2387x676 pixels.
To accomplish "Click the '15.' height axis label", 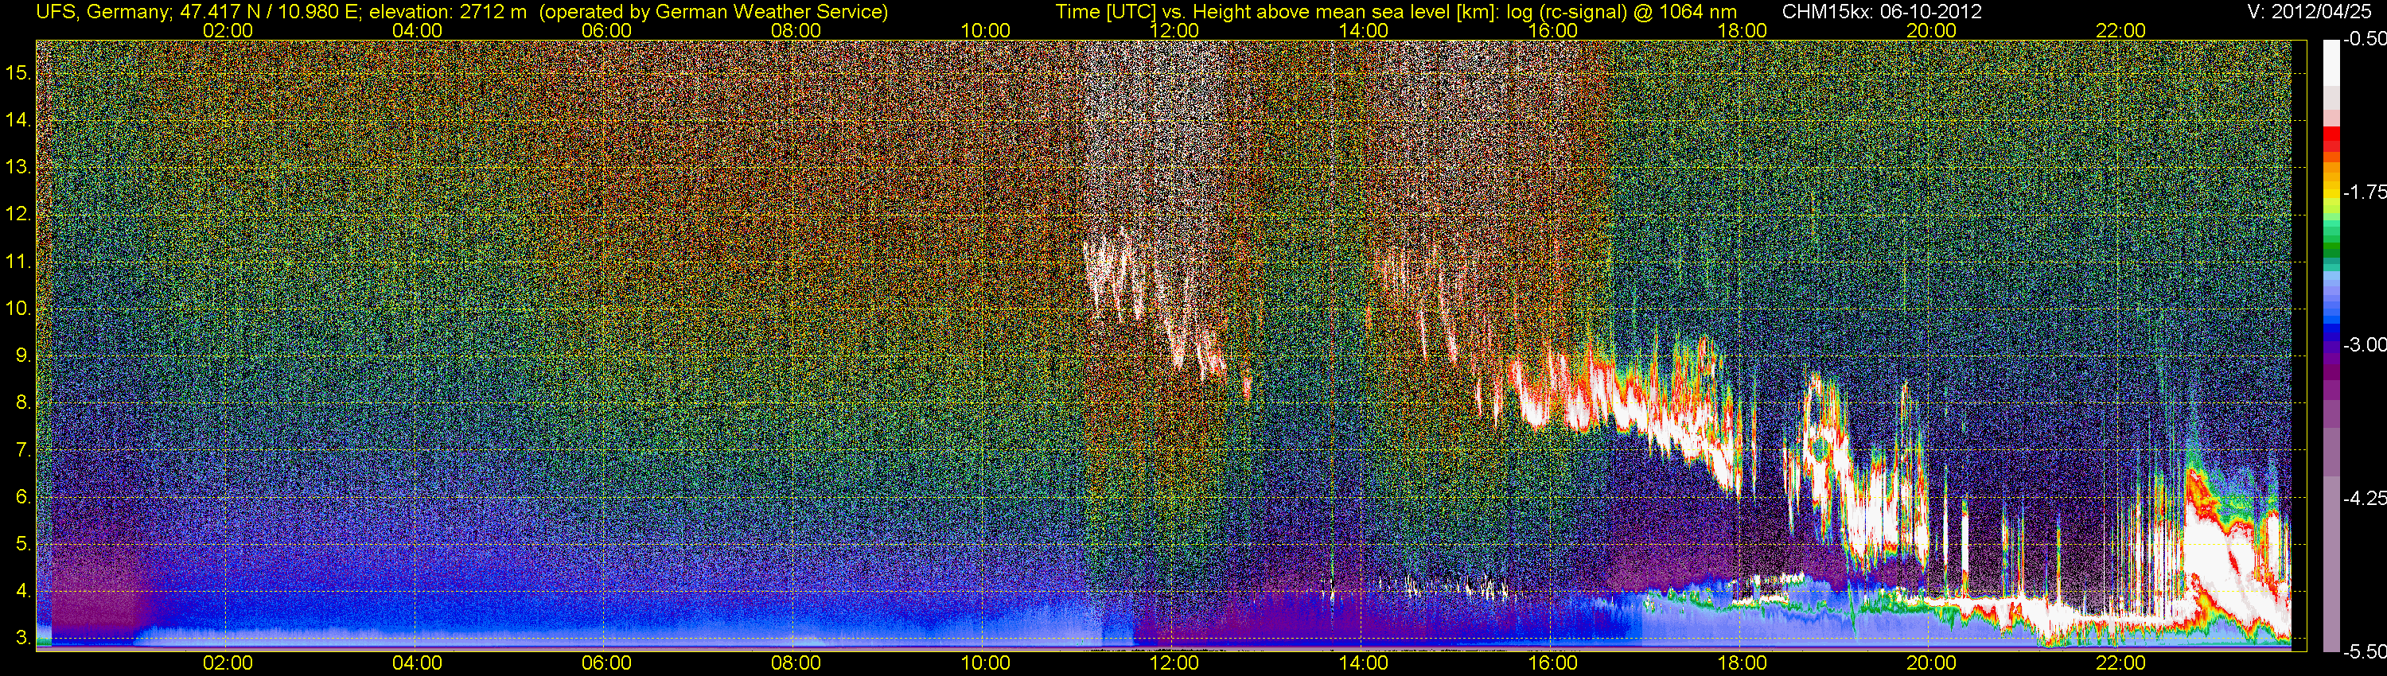I will (18, 73).
